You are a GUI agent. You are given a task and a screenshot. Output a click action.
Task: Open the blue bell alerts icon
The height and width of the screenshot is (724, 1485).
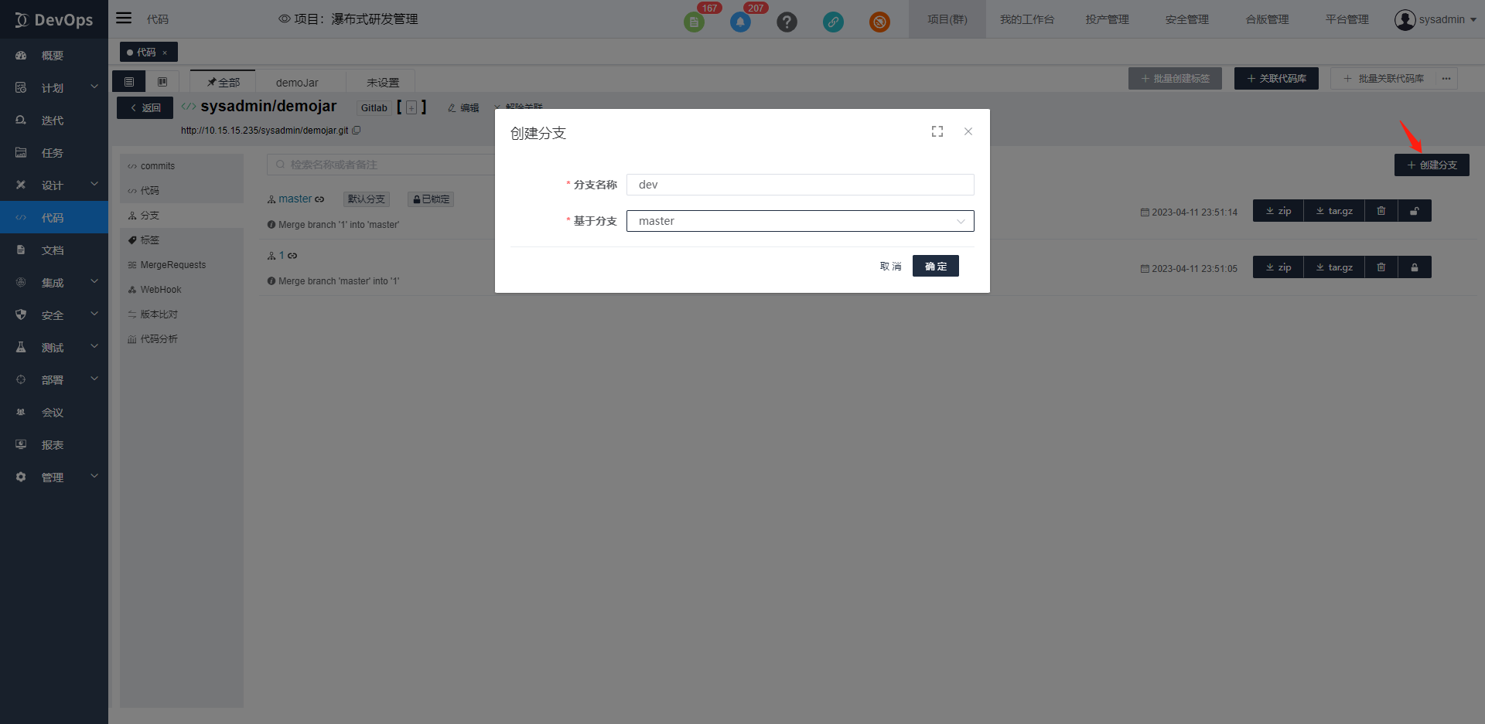click(740, 22)
